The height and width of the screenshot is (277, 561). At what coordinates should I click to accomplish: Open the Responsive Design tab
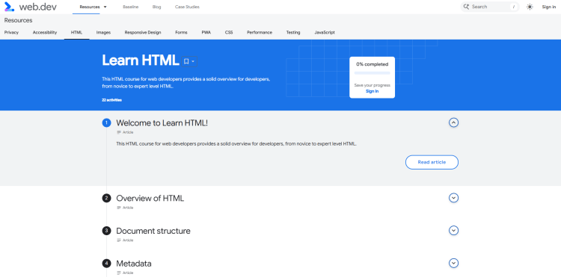click(x=143, y=33)
